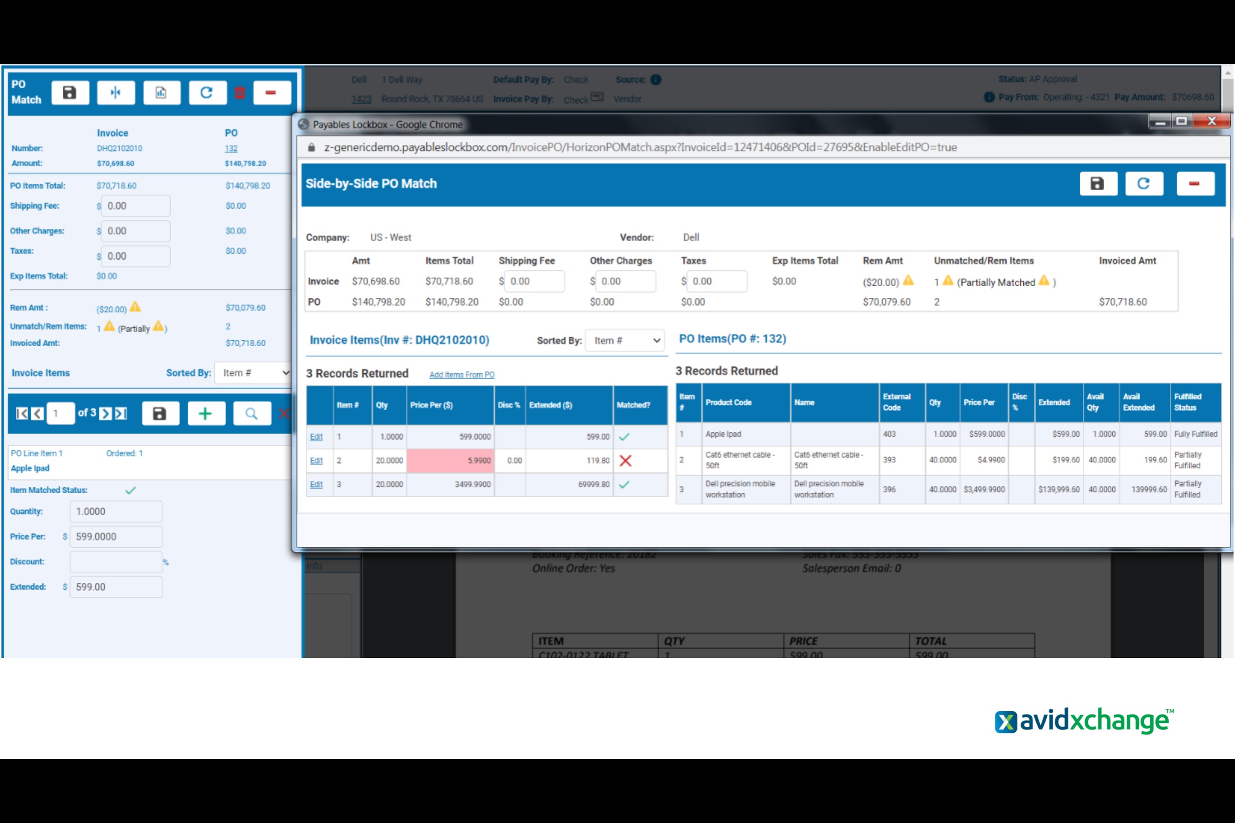1235x823 pixels.
Task: Click the Source info icon
Action: pos(656,80)
